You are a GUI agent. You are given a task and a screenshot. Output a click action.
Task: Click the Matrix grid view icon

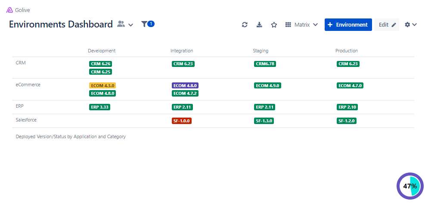[289, 25]
